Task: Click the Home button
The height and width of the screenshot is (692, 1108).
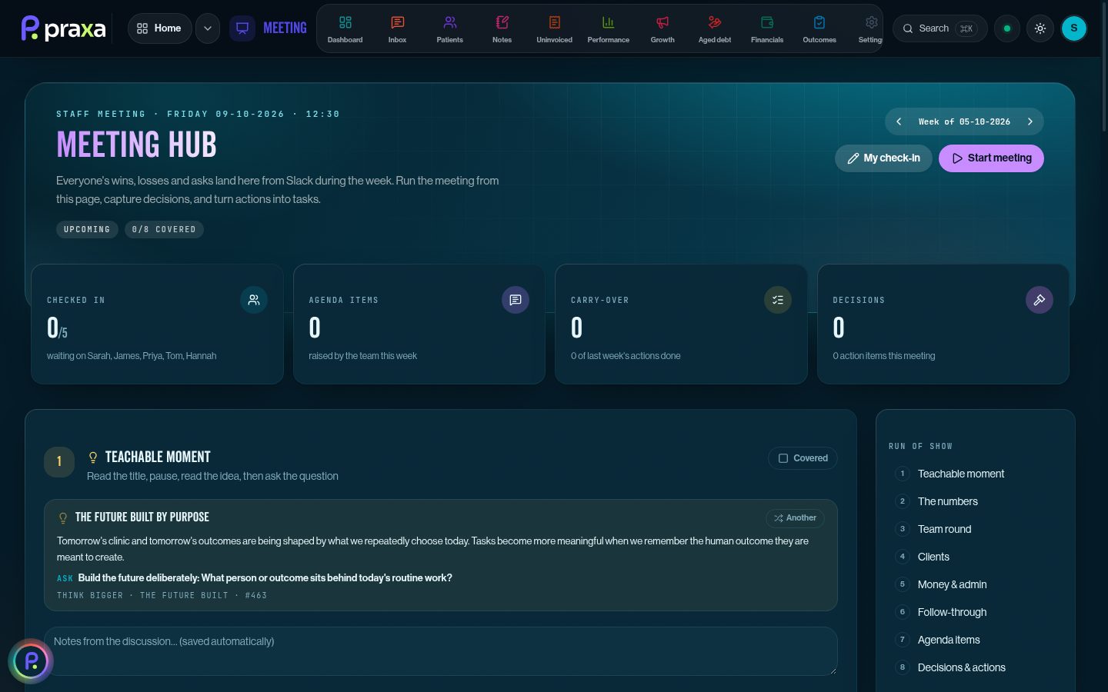Action: pyautogui.click(x=159, y=28)
